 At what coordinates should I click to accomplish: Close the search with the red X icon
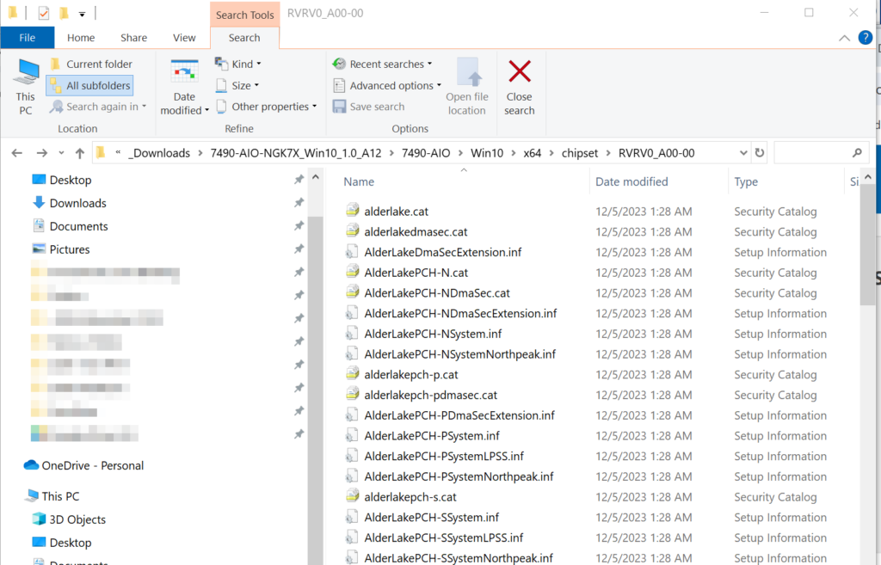coord(520,83)
